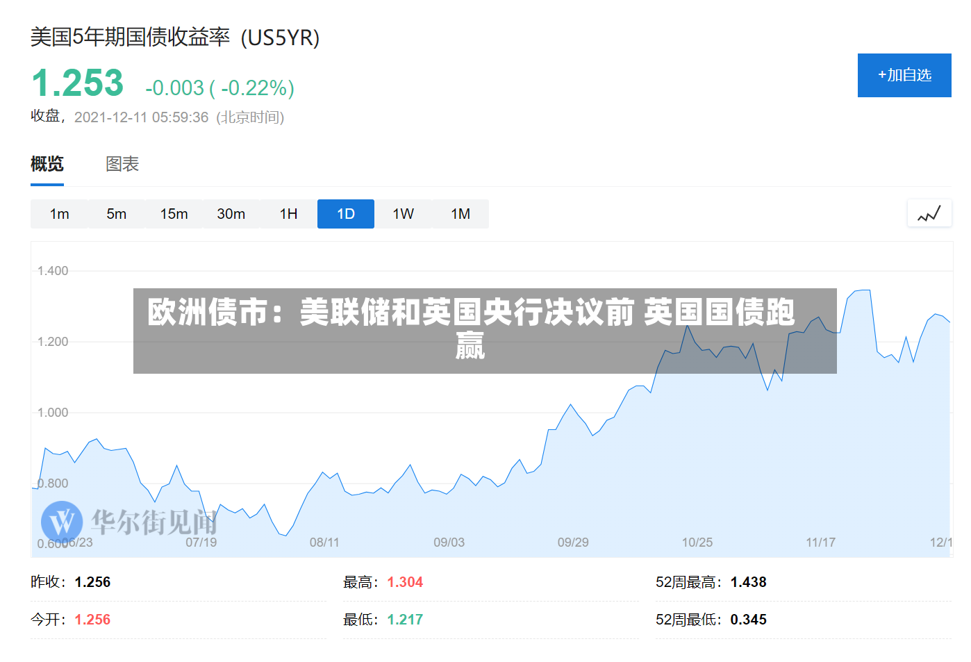Click the 09/03 date label on chart axis

pos(449,543)
